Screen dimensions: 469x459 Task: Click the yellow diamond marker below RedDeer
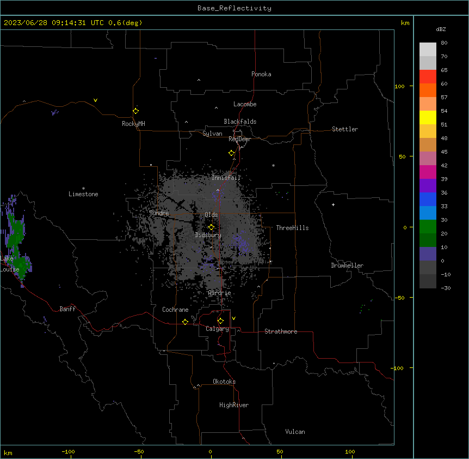tap(232, 153)
